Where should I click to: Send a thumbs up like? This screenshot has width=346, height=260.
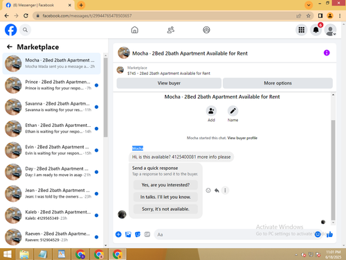tap(329, 234)
